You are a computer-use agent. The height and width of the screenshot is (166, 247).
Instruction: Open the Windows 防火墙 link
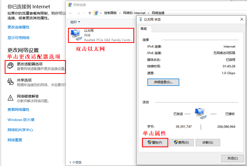(x=21, y=120)
